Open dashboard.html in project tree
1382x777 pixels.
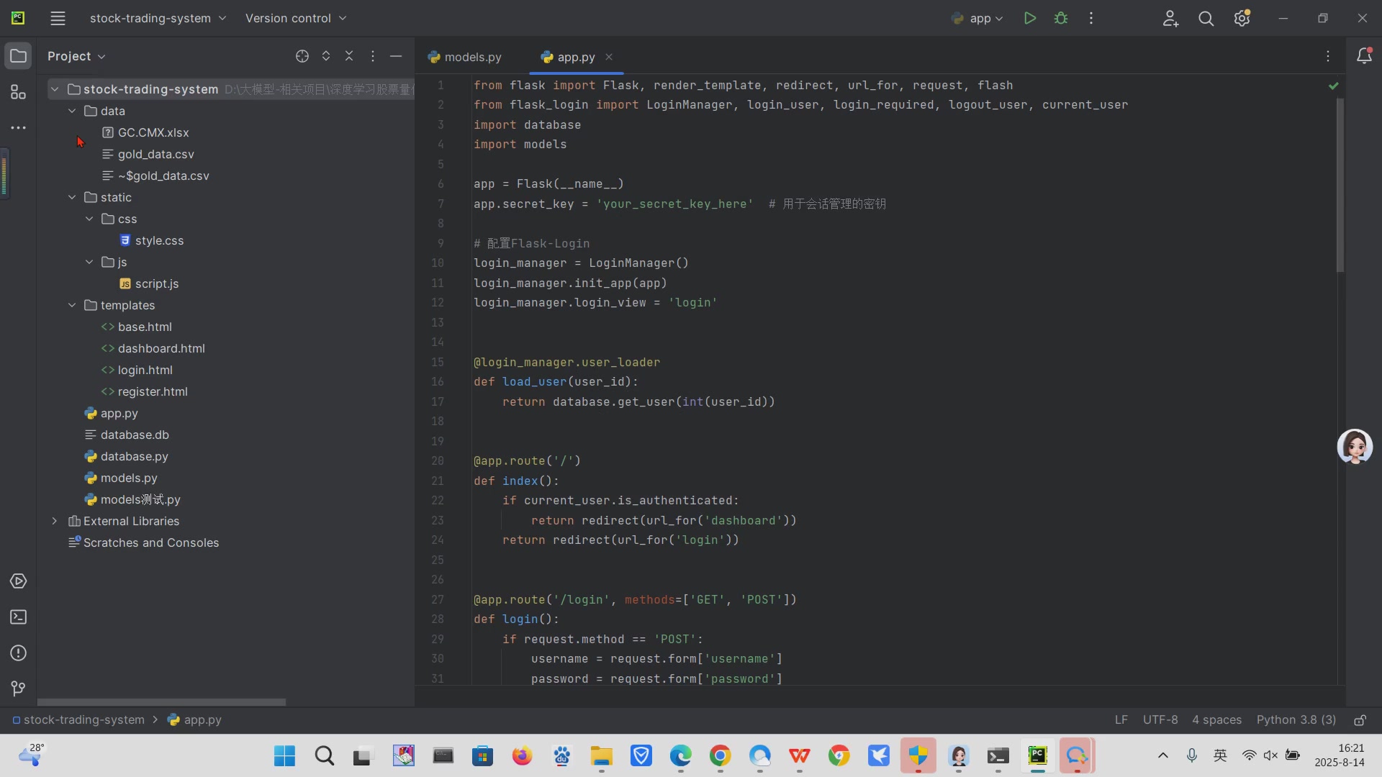pos(161,348)
